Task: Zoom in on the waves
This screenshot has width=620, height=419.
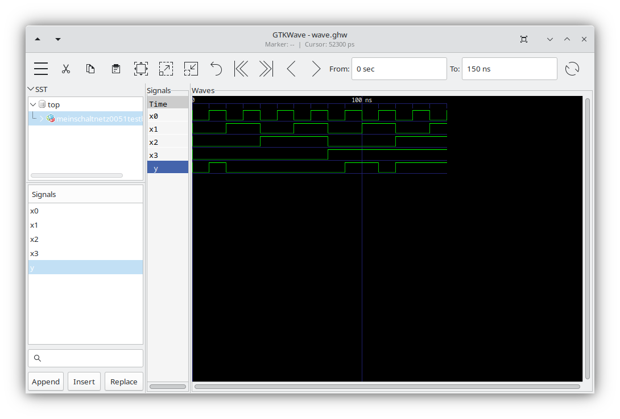Action: (x=166, y=68)
